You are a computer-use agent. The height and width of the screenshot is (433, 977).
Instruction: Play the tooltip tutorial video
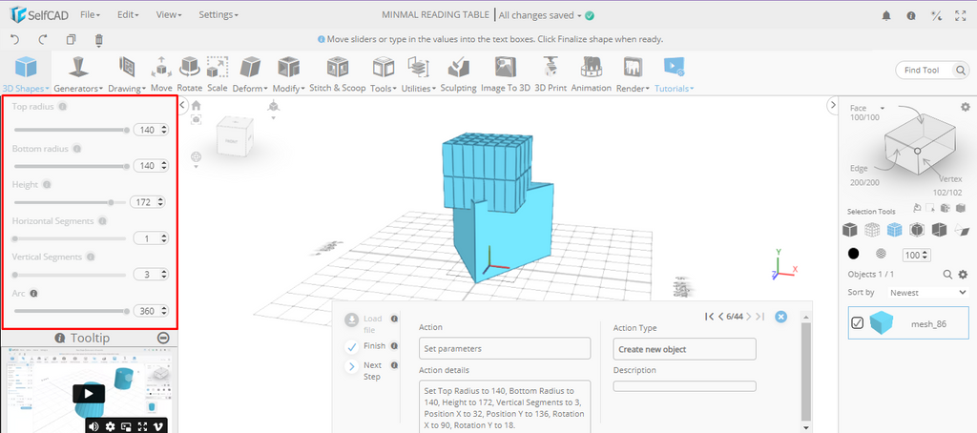(89, 393)
